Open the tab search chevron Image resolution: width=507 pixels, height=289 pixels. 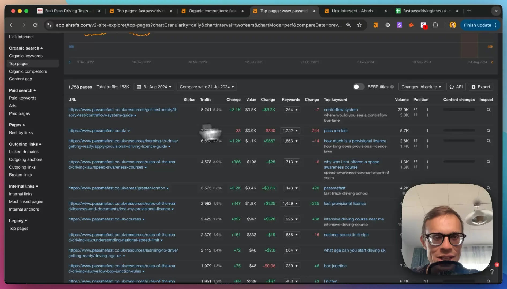(496, 11)
